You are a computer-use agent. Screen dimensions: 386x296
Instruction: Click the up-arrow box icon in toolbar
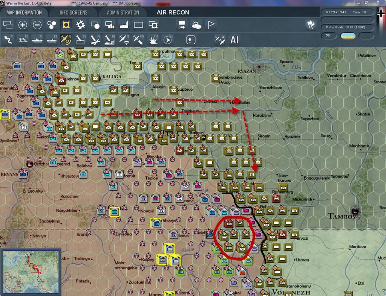coord(191,40)
